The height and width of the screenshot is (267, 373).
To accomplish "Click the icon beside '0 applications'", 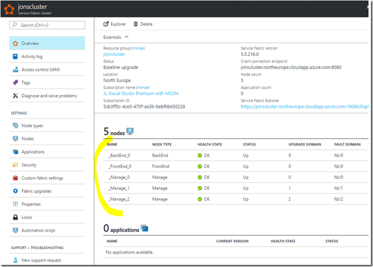I will (145, 228).
